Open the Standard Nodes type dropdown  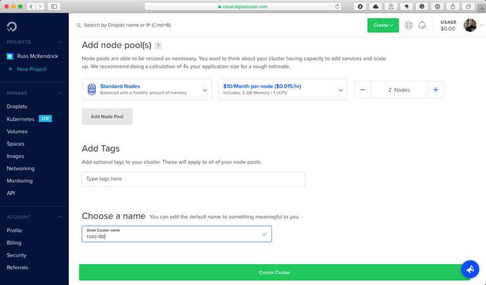147,89
